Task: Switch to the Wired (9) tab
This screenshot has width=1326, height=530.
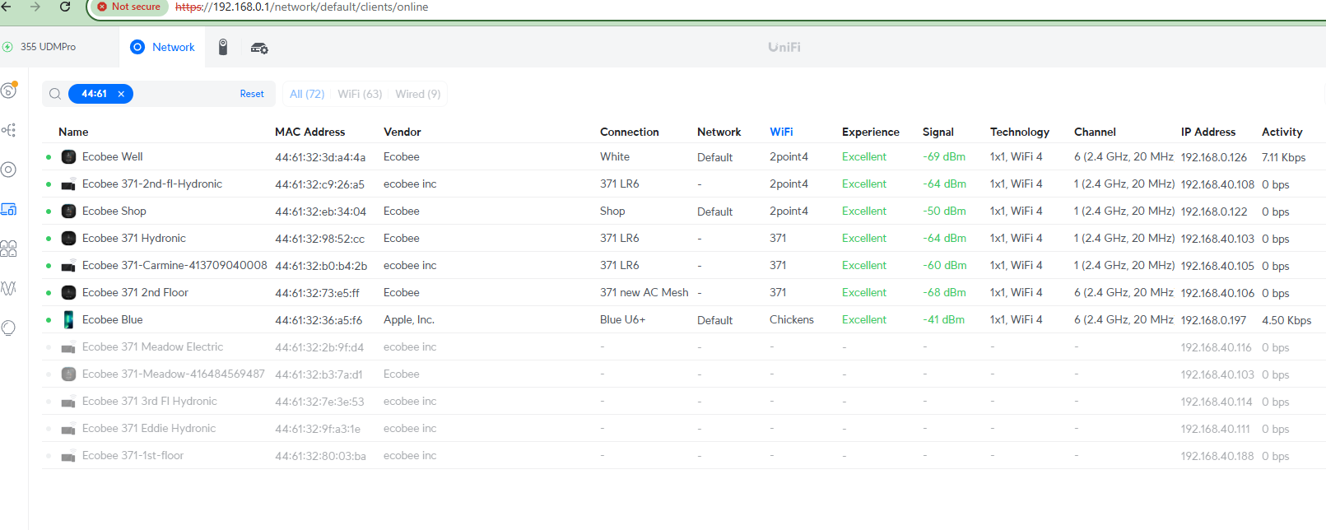Action: click(417, 94)
